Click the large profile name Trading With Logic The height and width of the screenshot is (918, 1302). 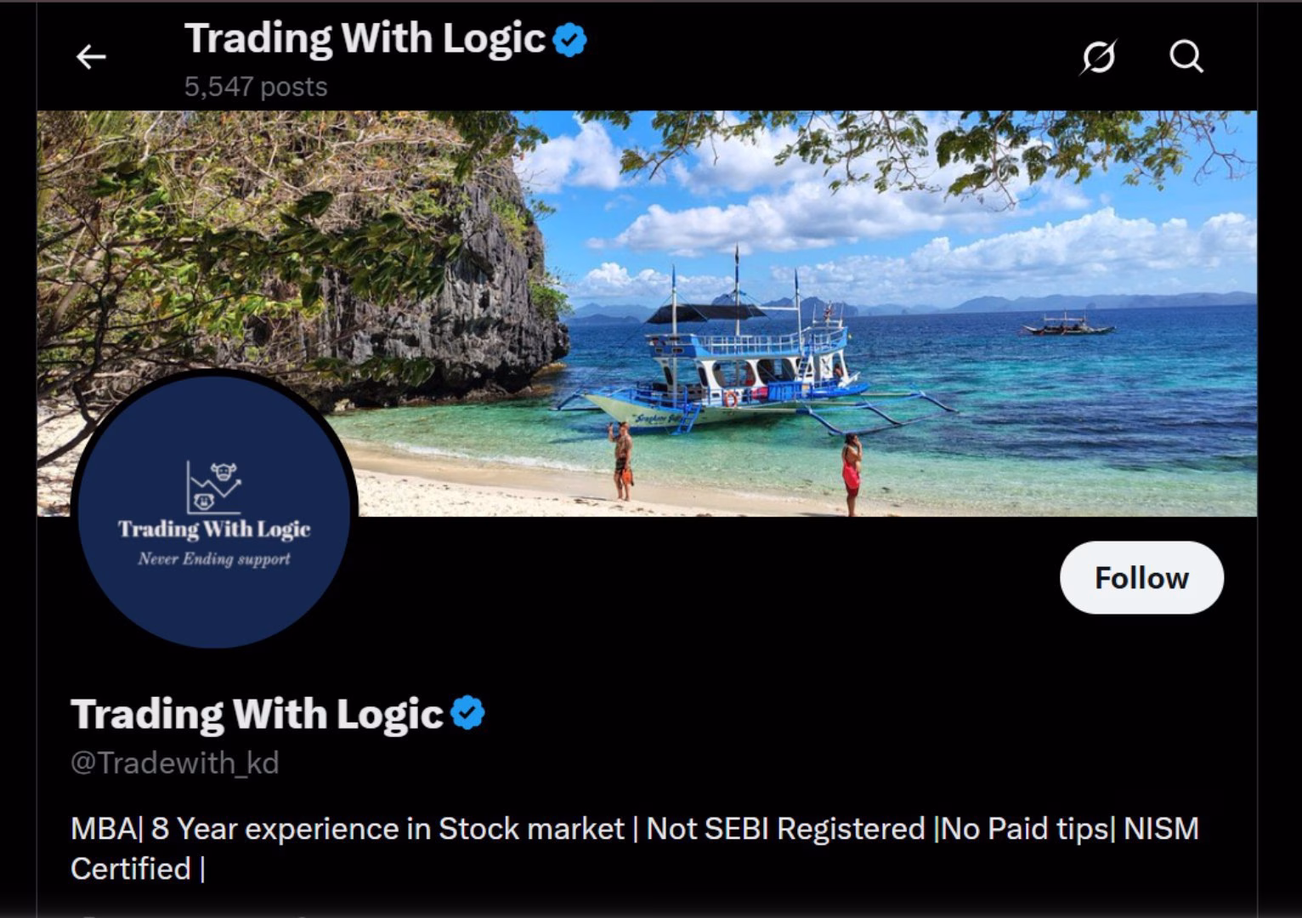pos(258,713)
